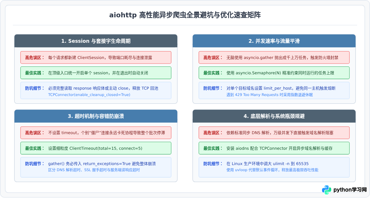Click text '在 Linux 生产环境中调大 ulimit -n 到 65535'
This screenshot has width=370, height=198.
pyautogui.click(x=268, y=163)
